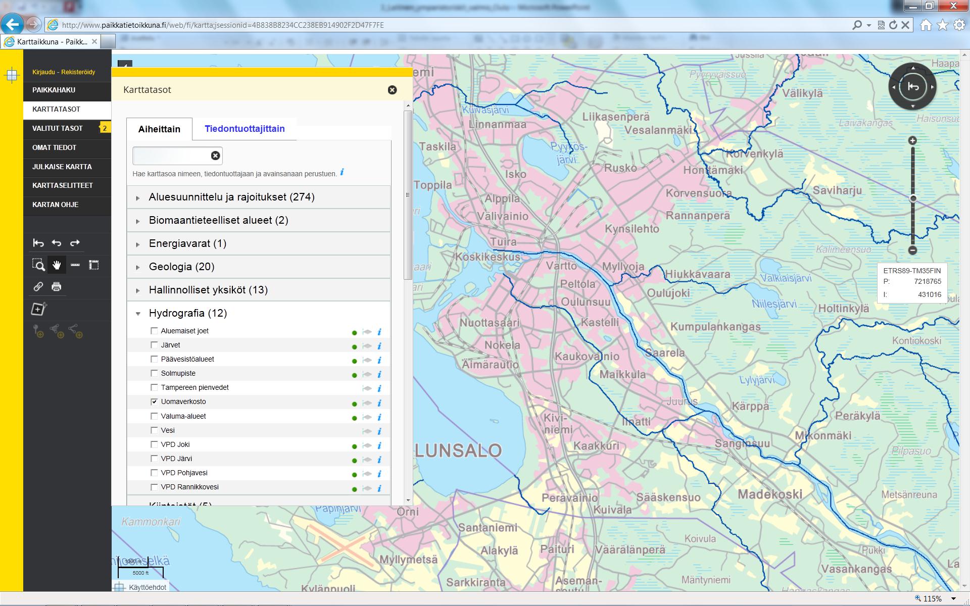Click browser favorites star icon

click(x=943, y=25)
